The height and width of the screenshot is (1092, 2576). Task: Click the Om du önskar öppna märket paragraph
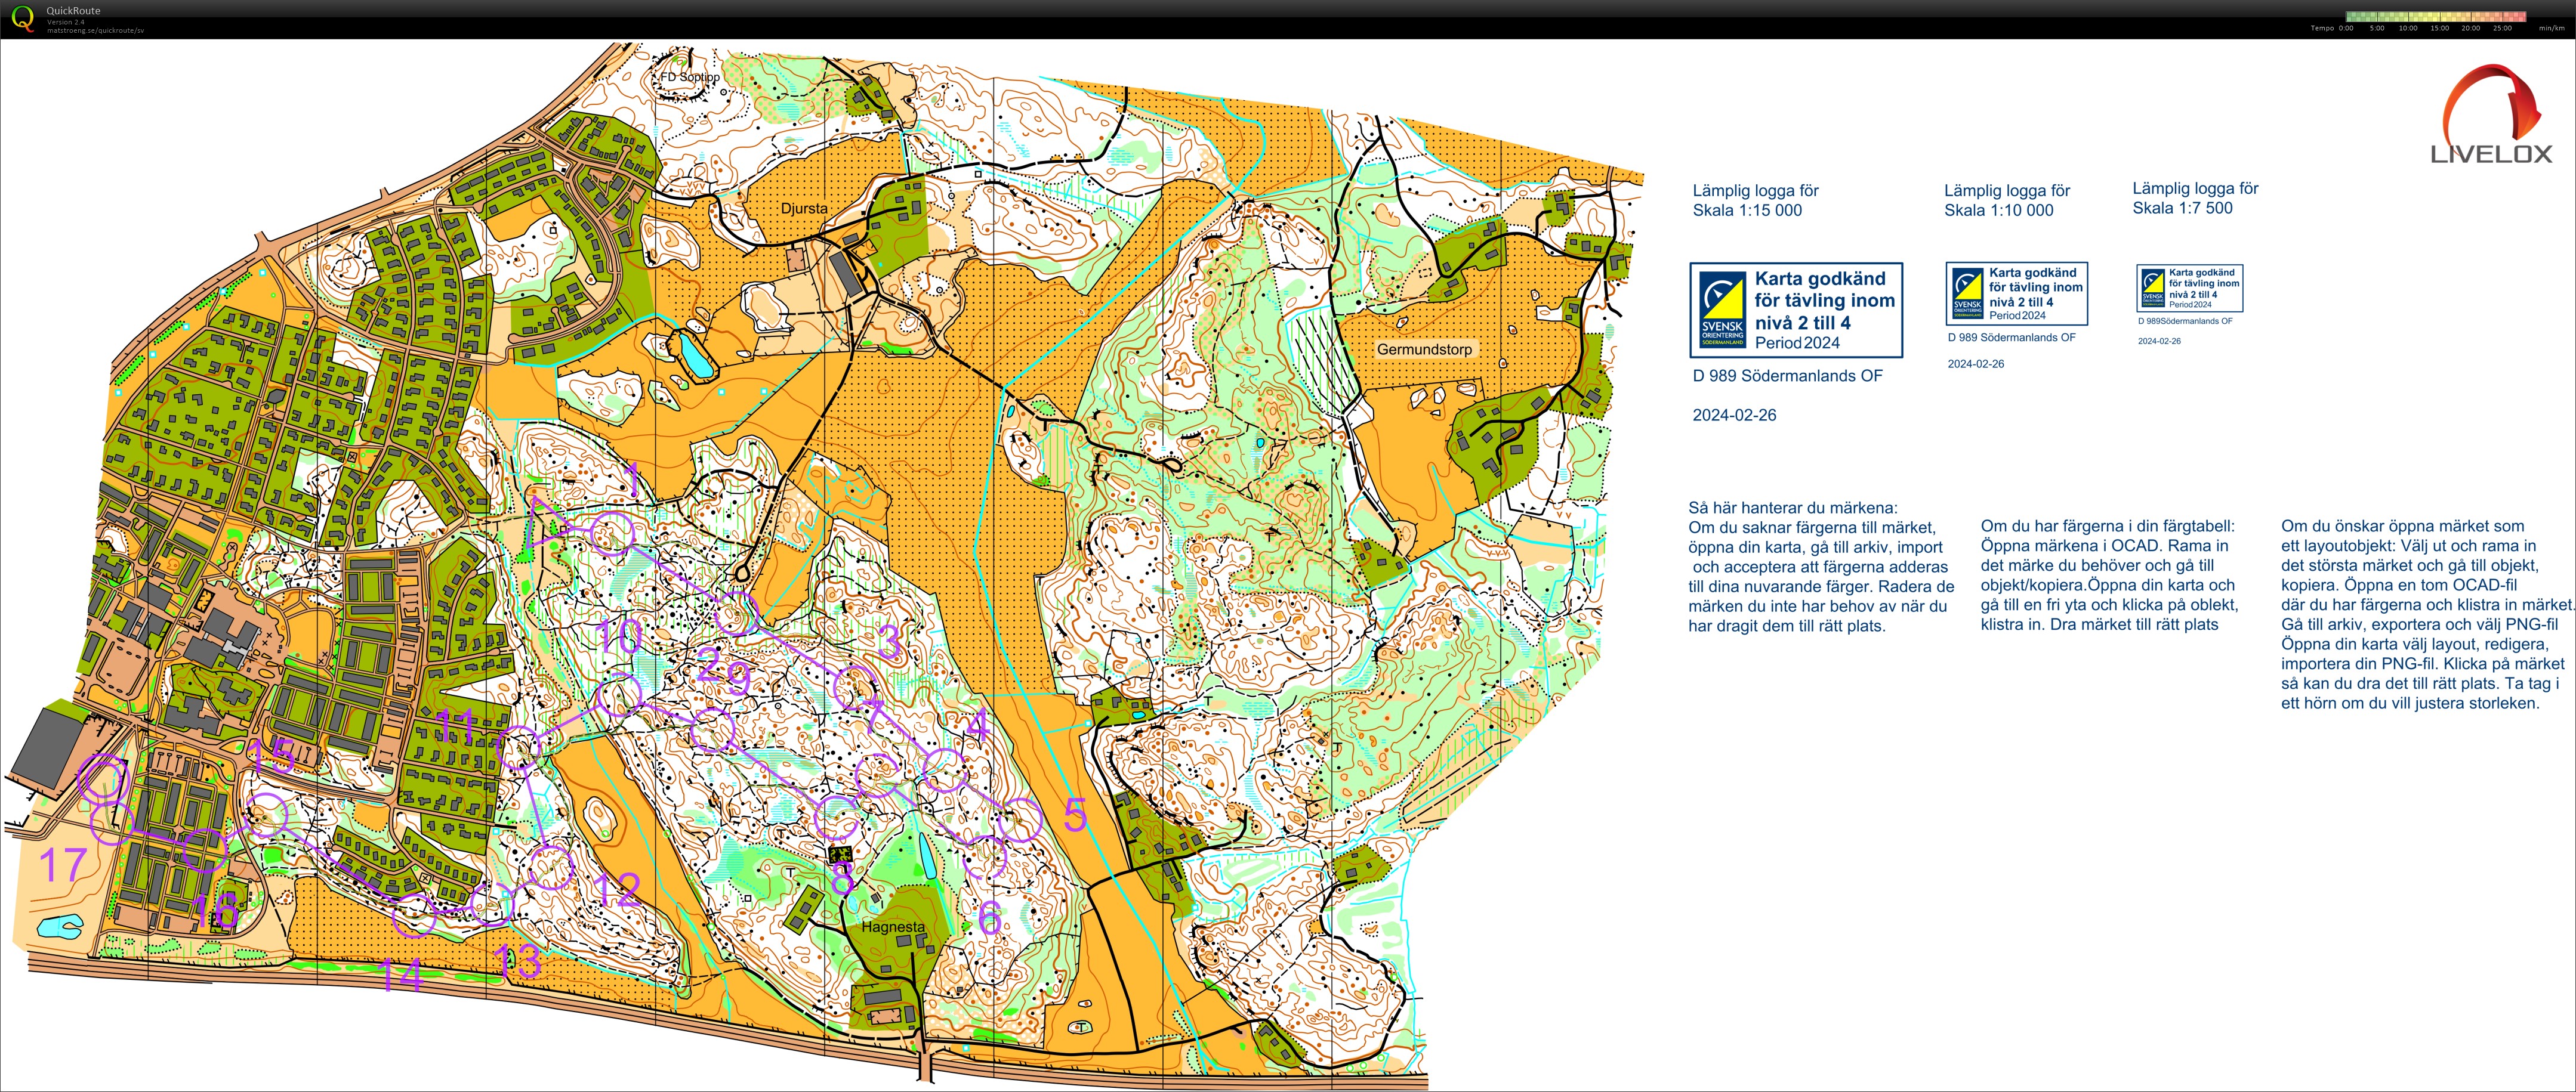(x=2428, y=614)
